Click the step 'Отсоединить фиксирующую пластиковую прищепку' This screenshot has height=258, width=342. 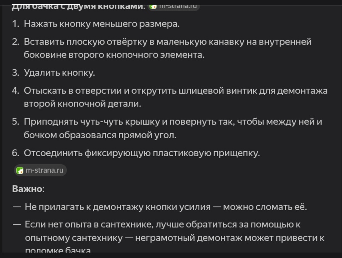[142, 153]
